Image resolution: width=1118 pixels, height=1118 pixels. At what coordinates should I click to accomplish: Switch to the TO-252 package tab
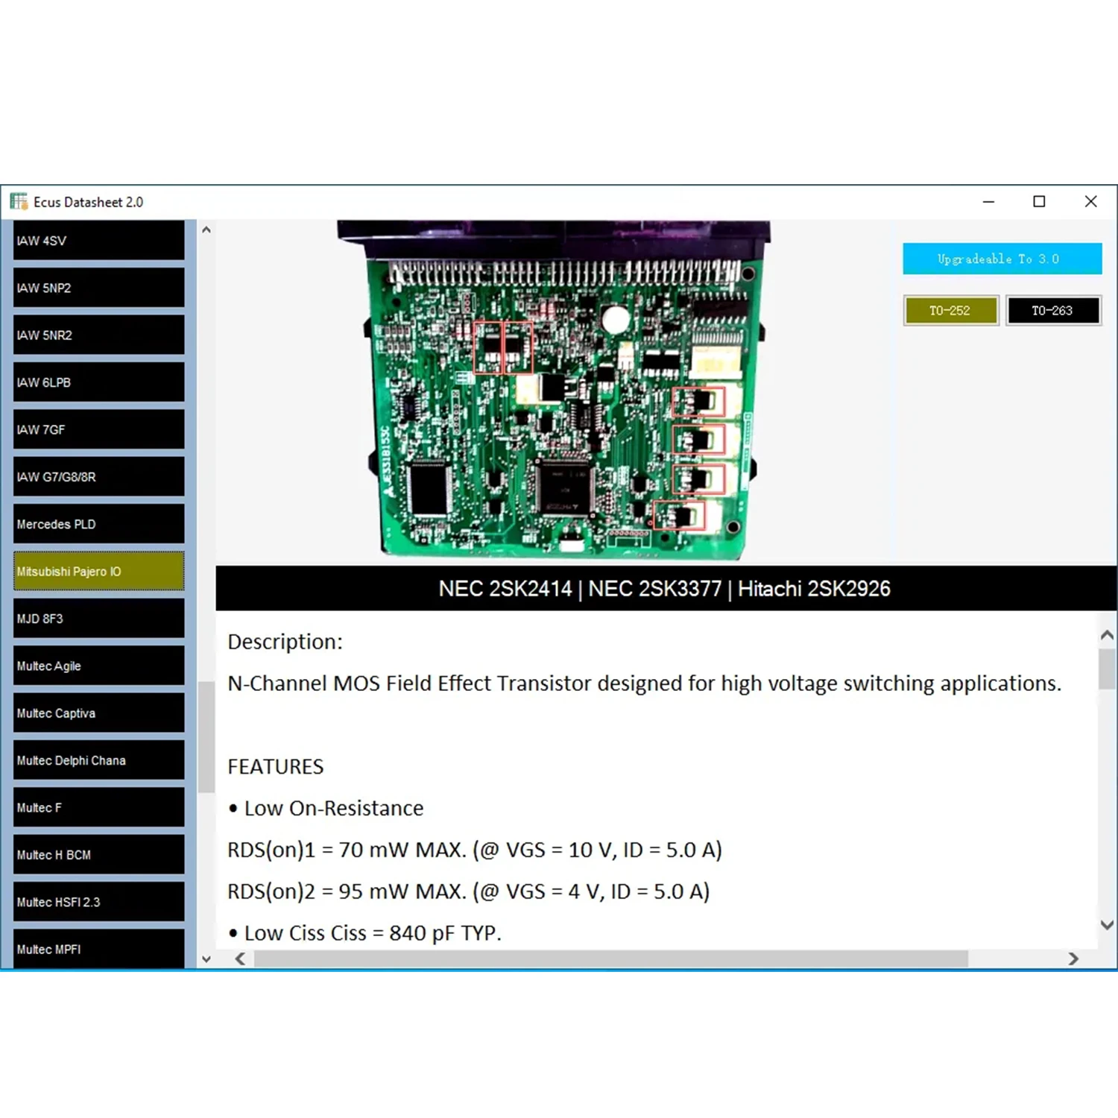950,310
